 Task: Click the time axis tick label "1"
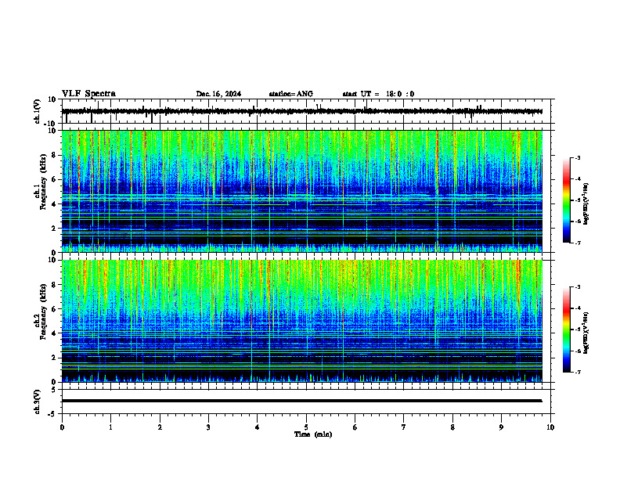click(110, 427)
